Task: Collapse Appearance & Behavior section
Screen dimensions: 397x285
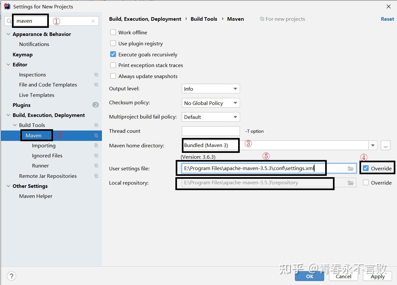Action: [x=8, y=34]
